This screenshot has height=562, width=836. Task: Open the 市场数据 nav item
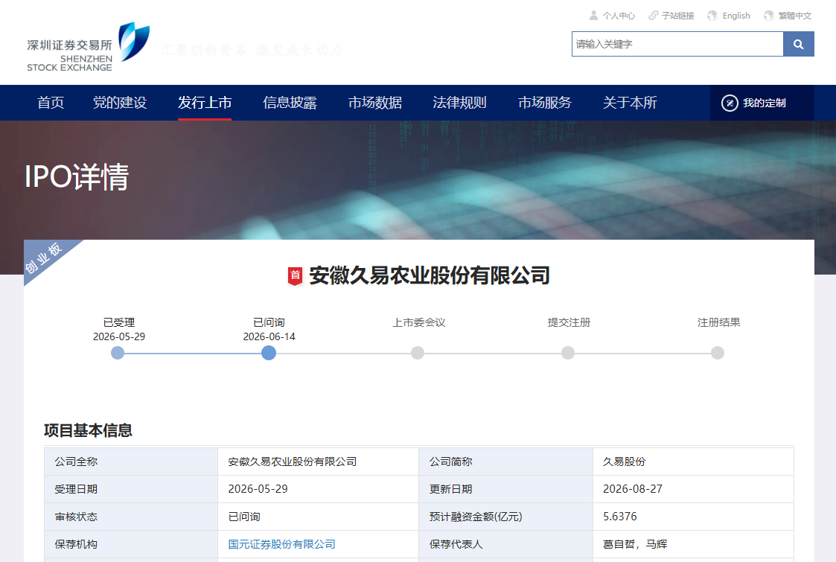(374, 103)
